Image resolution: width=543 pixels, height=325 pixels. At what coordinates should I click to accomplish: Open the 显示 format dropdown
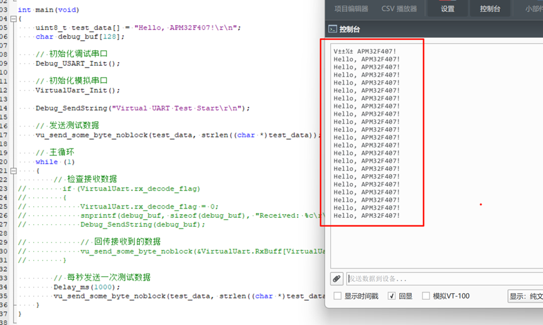point(525,296)
